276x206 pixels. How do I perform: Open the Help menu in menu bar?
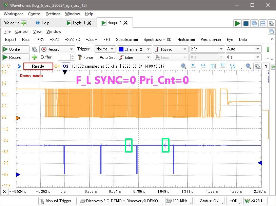click(89, 14)
